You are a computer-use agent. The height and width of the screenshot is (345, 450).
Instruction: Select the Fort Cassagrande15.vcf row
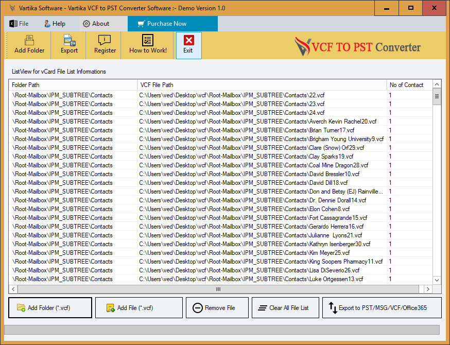pyautogui.click(x=220, y=218)
